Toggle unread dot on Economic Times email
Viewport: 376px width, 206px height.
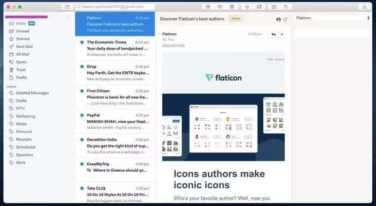82,42
